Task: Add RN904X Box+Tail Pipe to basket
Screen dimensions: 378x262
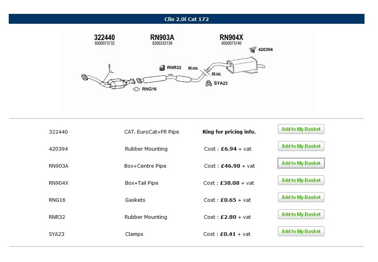Action: point(301,180)
